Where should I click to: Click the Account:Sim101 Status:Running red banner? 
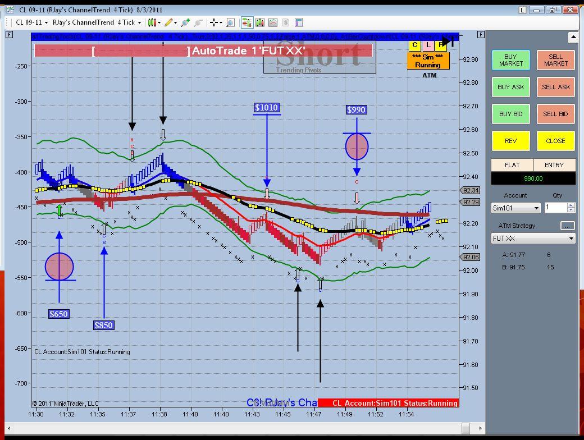click(x=387, y=403)
